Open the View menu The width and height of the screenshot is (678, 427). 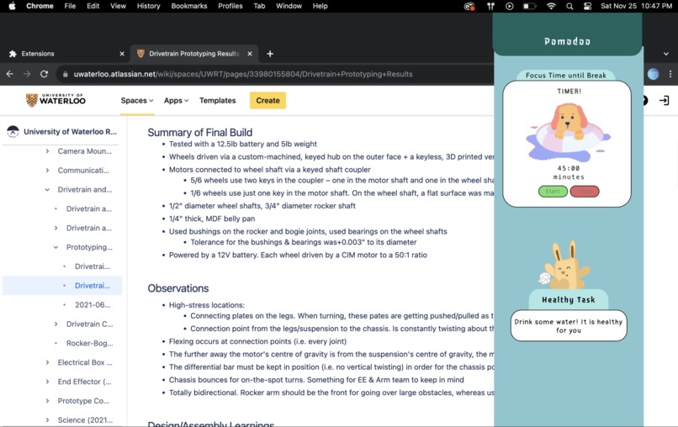(x=118, y=6)
